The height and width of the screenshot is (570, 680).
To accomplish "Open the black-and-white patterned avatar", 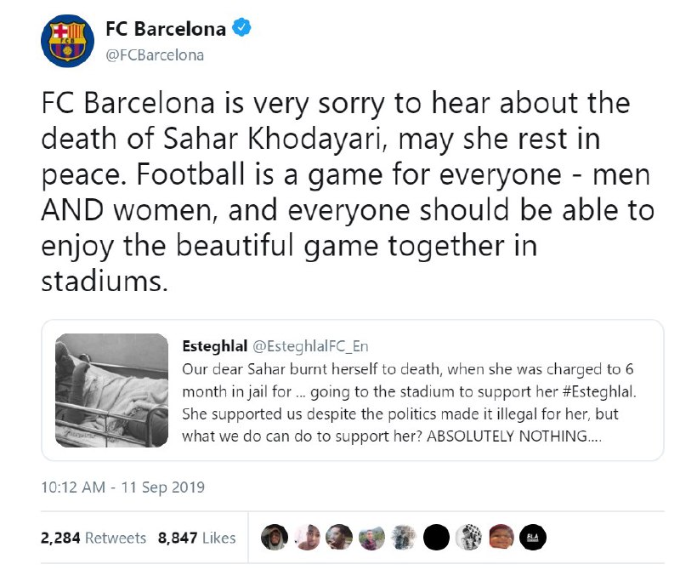I will coord(467,537).
